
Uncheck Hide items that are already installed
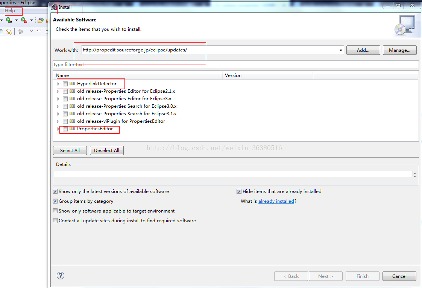point(239,191)
